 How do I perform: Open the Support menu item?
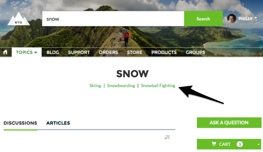79,52
